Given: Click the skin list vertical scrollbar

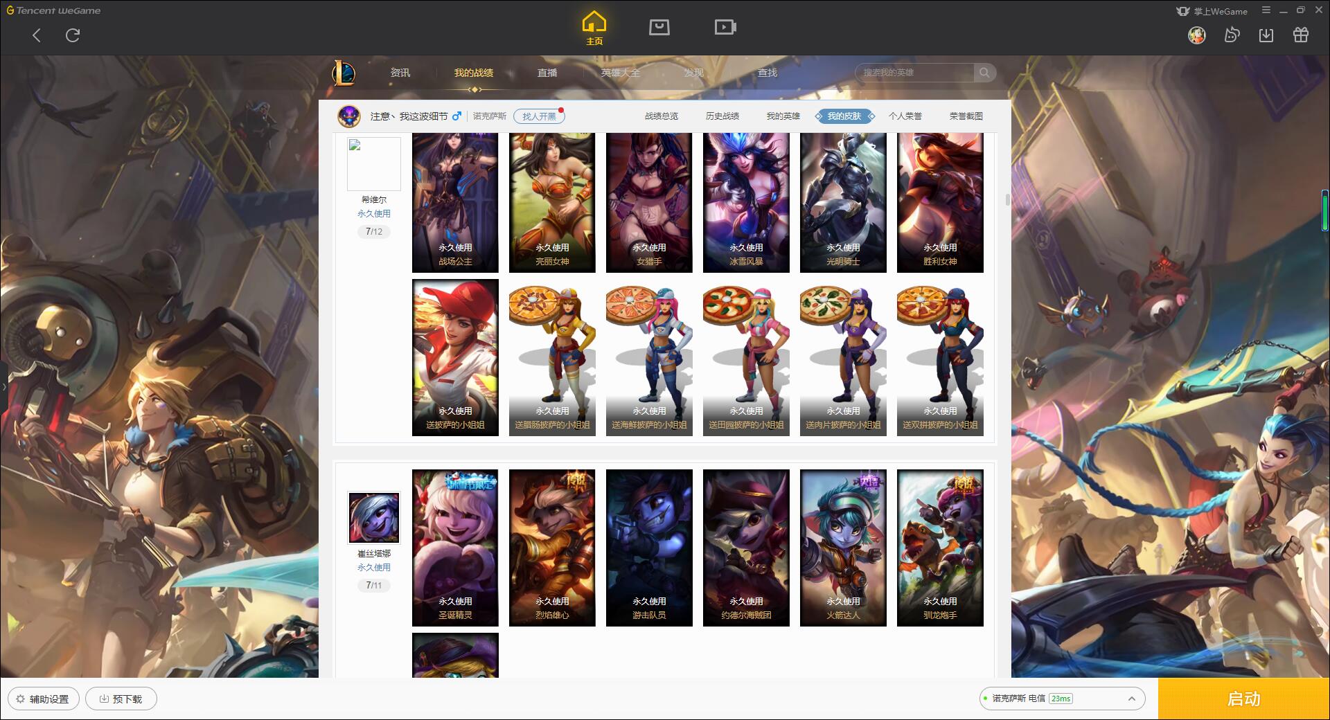Looking at the screenshot, I should (x=1007, y=199).
